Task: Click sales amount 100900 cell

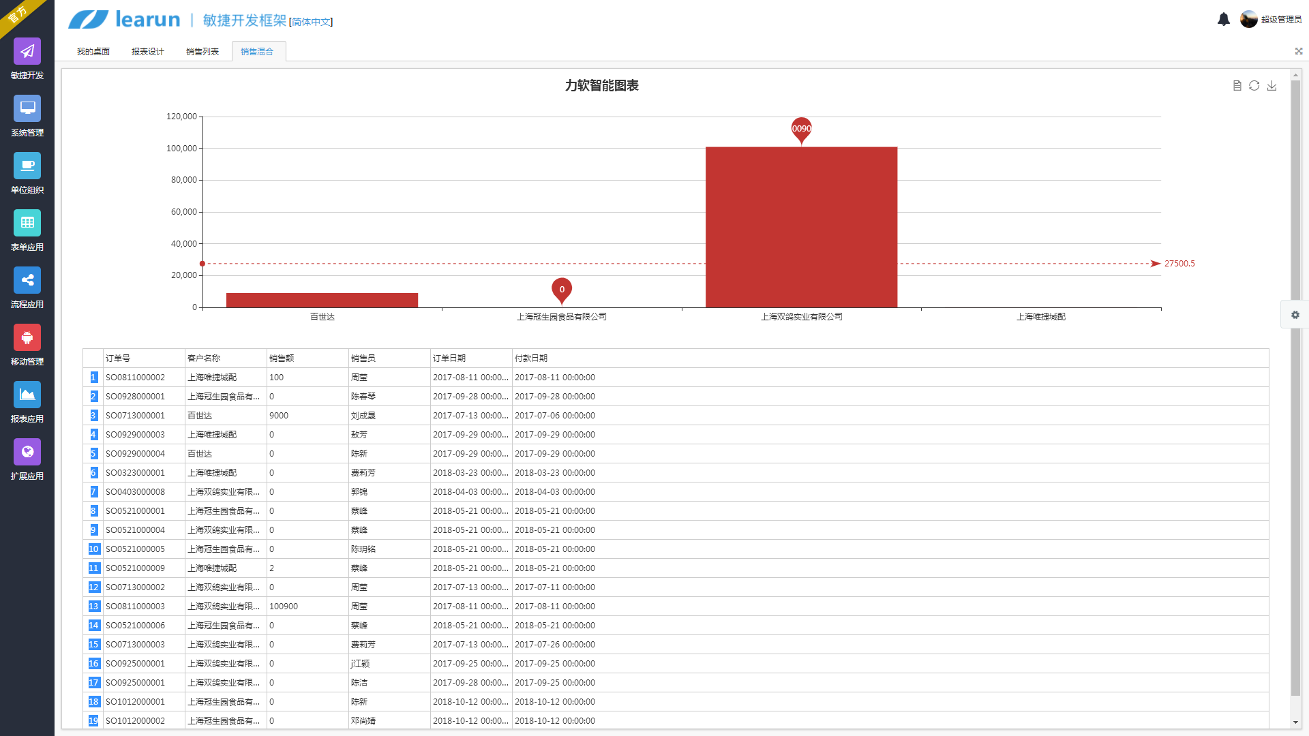Action: (x=307, y=607)
